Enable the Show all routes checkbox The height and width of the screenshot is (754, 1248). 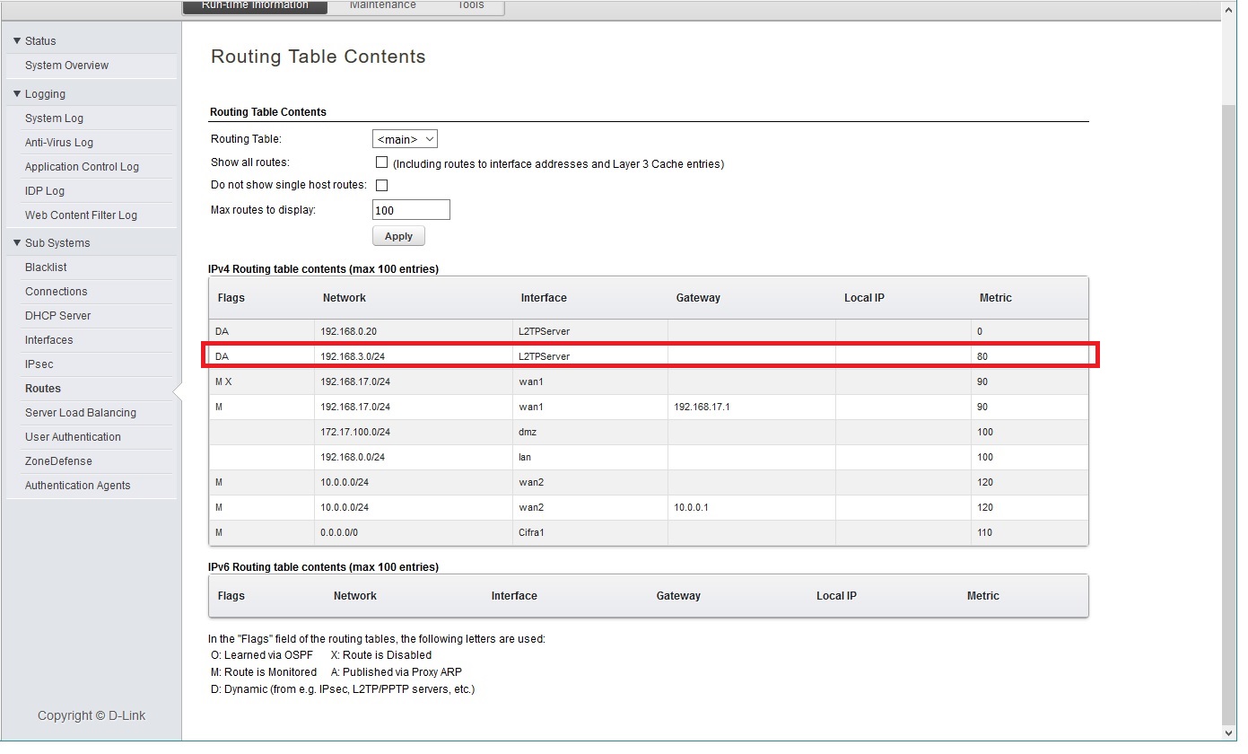click(x=381, y=163)
